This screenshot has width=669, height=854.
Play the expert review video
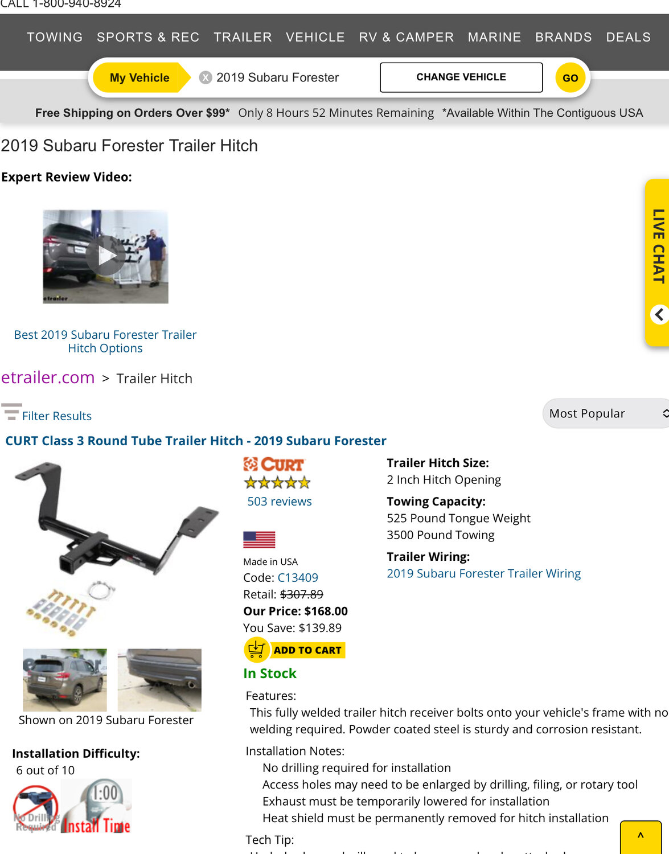[x=105, y=256]
